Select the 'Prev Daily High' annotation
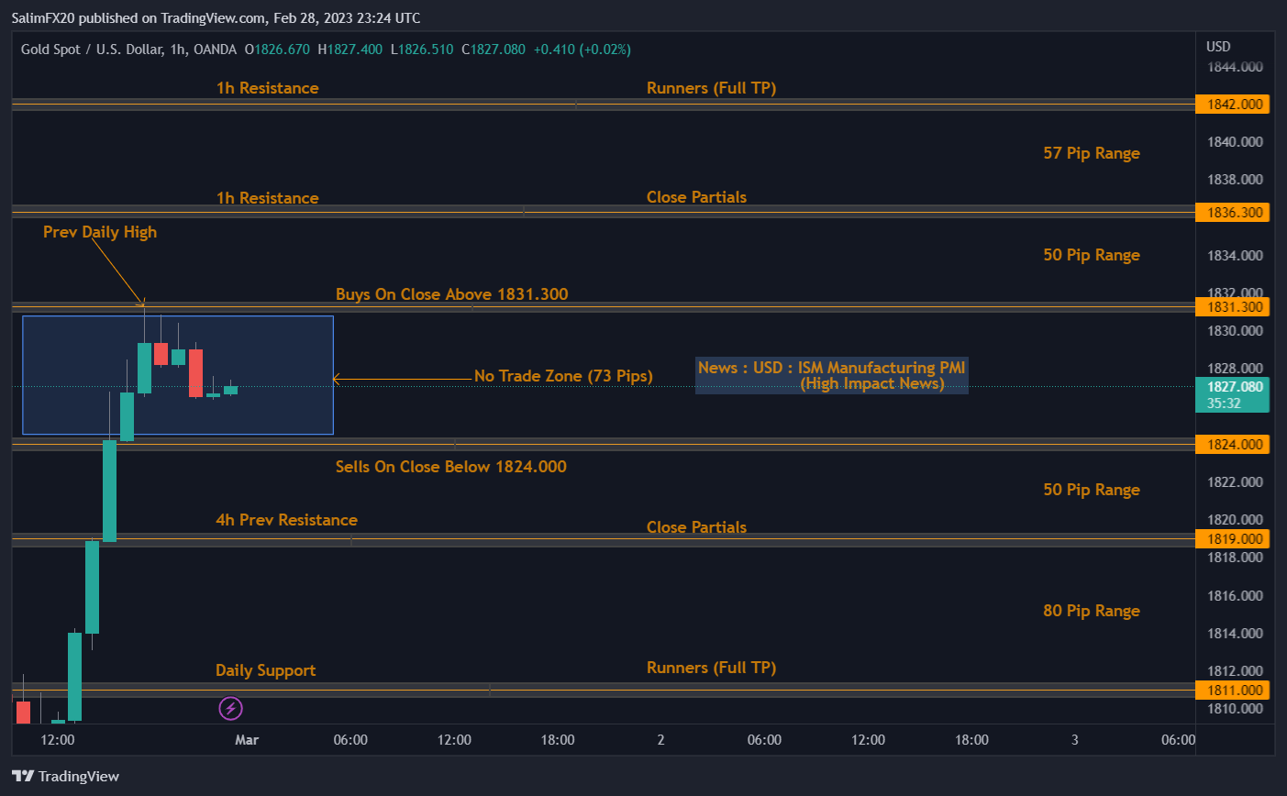Viewport: 1287px width, 796px height. (x=99, y=232)
